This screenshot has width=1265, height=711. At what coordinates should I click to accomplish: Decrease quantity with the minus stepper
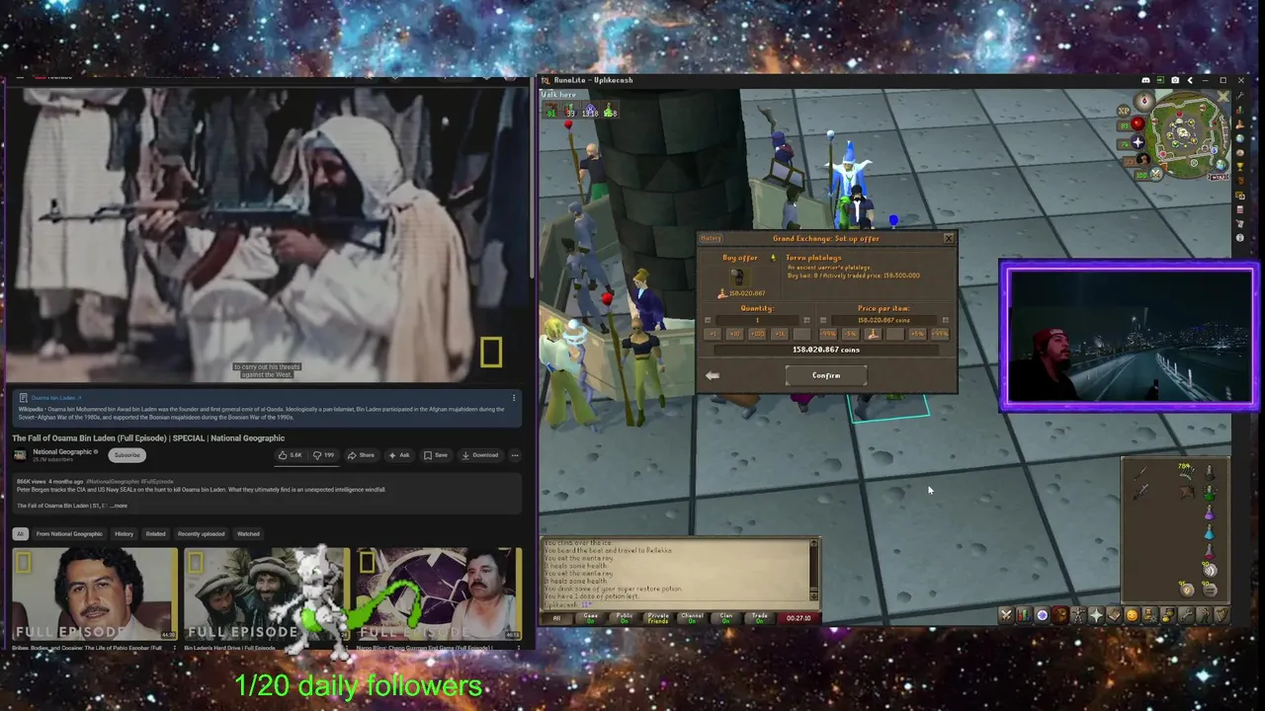[708, 320]
